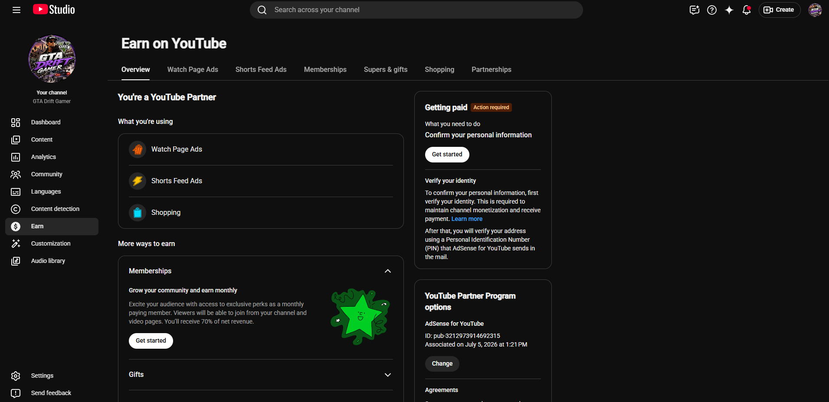Open the Supers & gifts tab
829x402 pixels.
point(386,70)
